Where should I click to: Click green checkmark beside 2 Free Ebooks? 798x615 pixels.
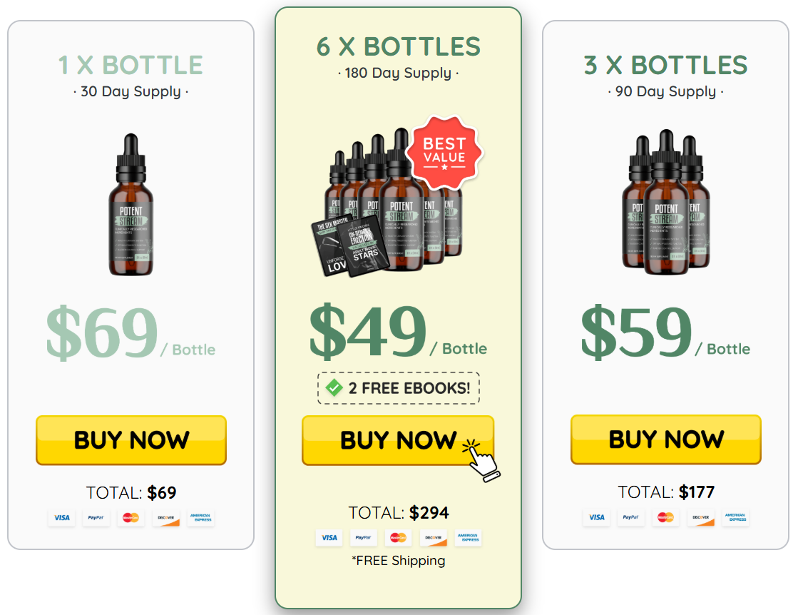334,388
